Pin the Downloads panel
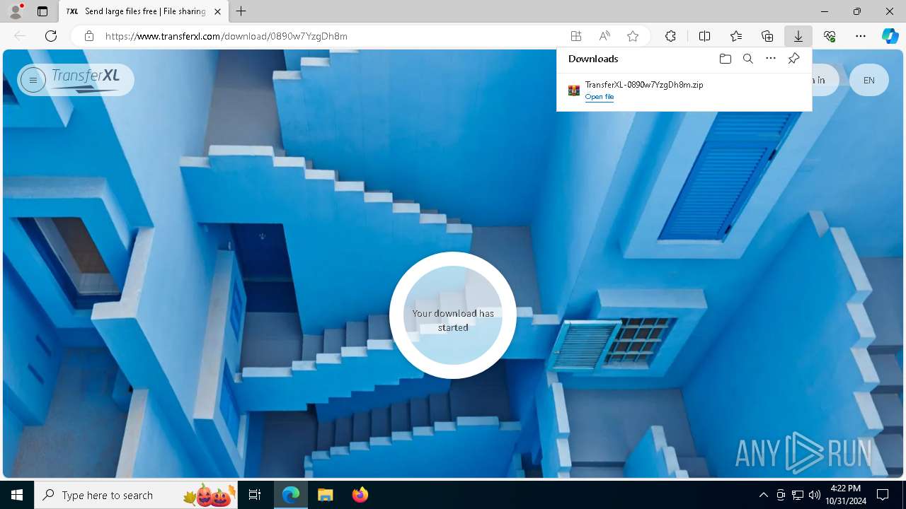 [793, 59]
